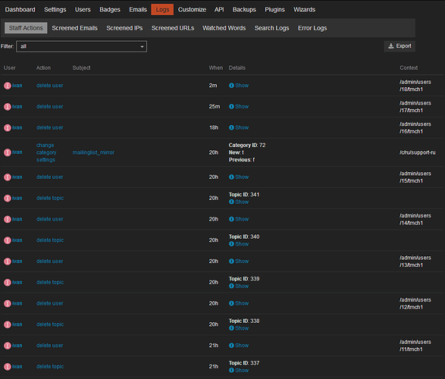Switch to Screened URLs sub-tab
The width and height of the screenshot is (445, 379).
pos(173,28)
